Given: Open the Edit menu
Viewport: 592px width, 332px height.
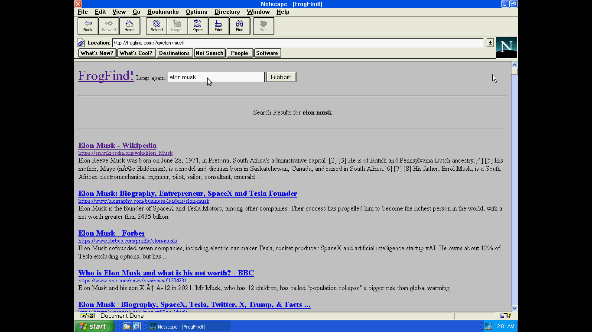Looking at the screenshot, I should tap(100, 12).
